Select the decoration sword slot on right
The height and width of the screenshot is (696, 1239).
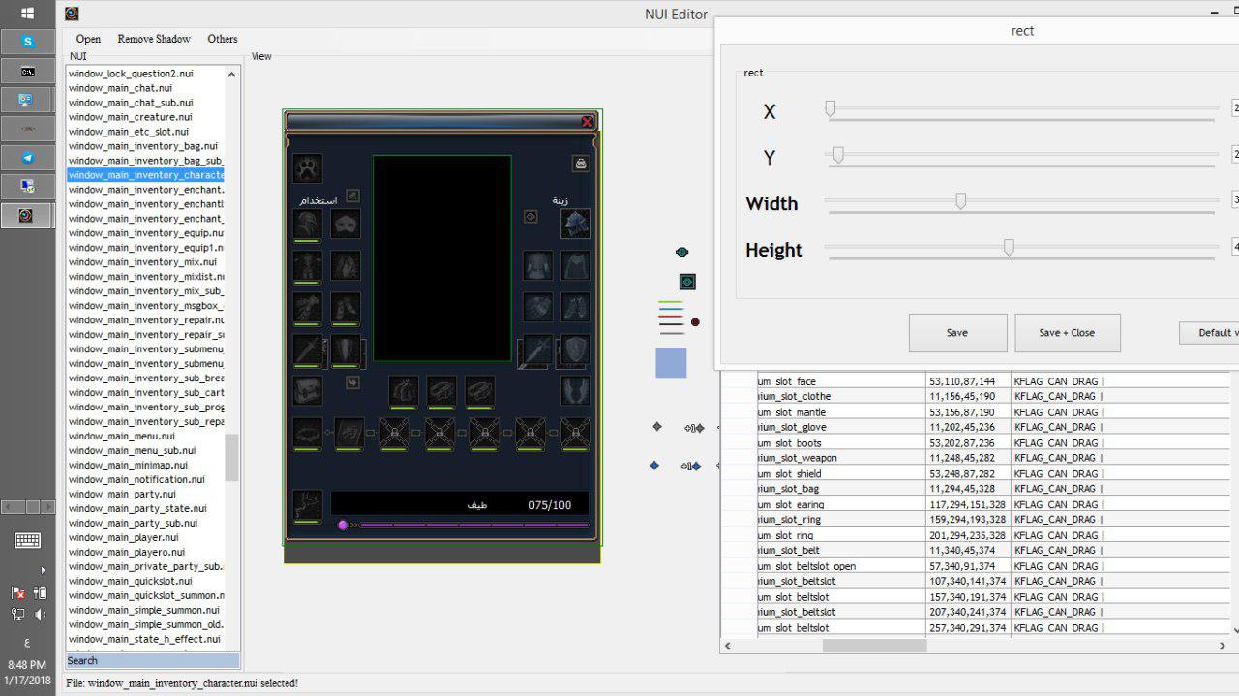point(536,349)
